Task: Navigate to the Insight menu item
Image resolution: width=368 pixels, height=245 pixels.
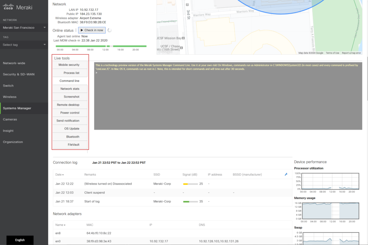Action: click(8, 131)
